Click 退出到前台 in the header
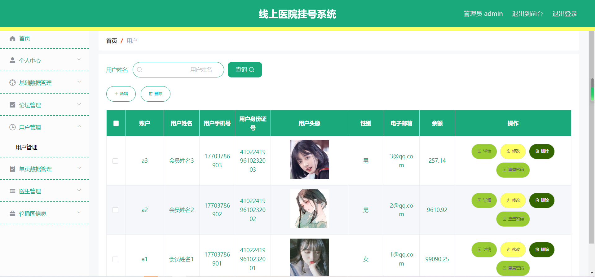 (527, 14)
